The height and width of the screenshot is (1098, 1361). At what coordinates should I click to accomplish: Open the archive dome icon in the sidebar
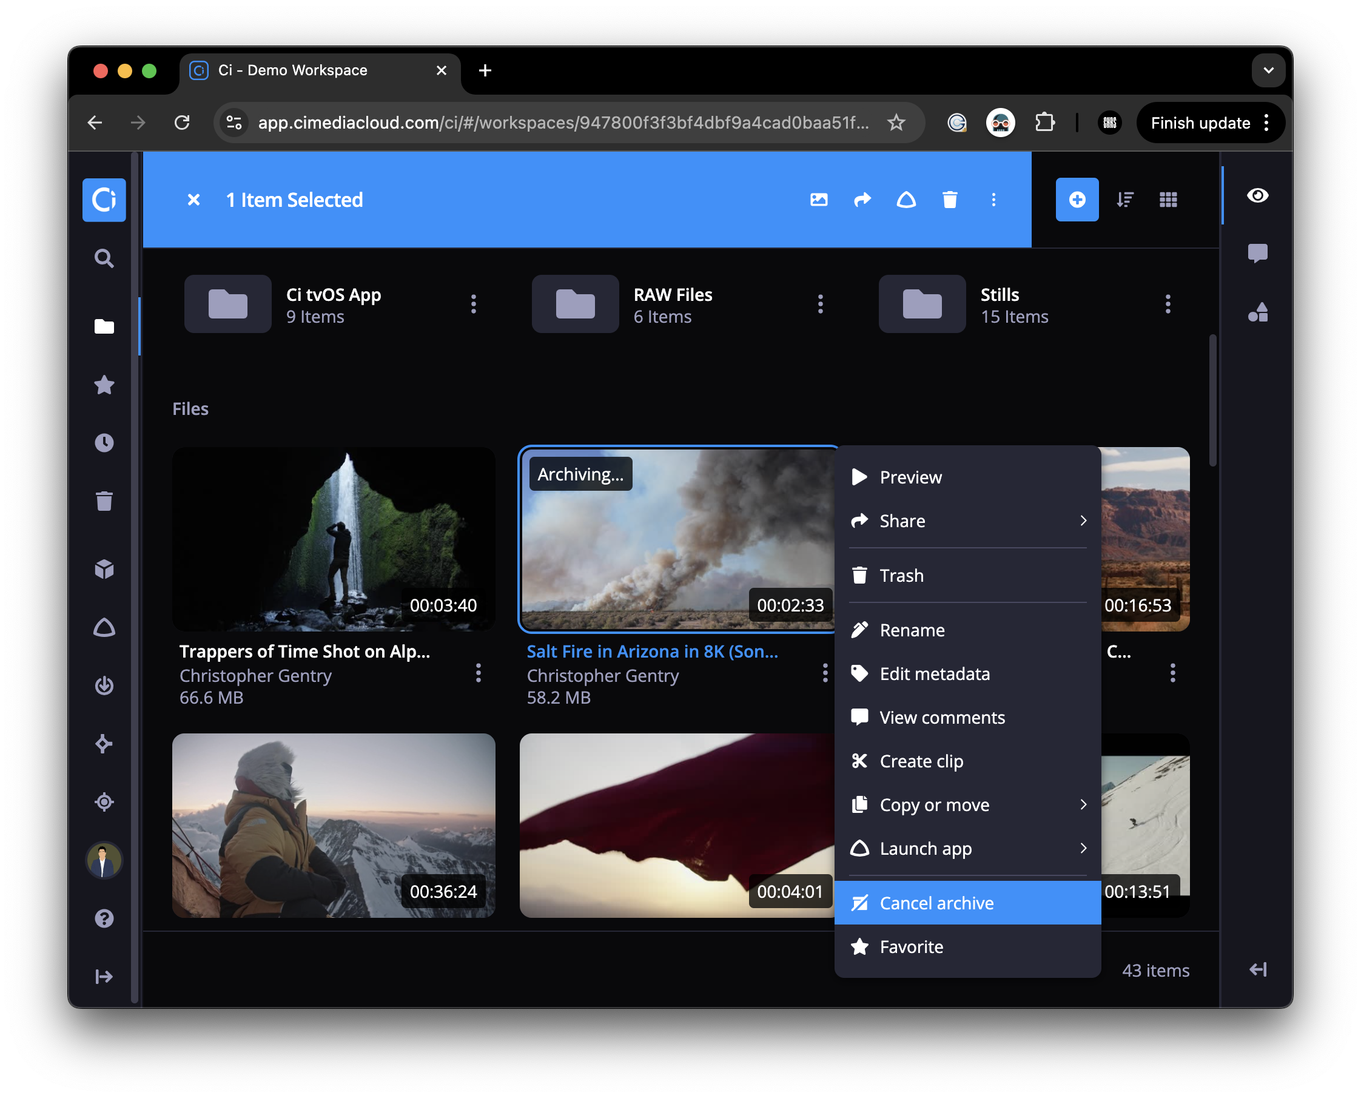[104, 627]
